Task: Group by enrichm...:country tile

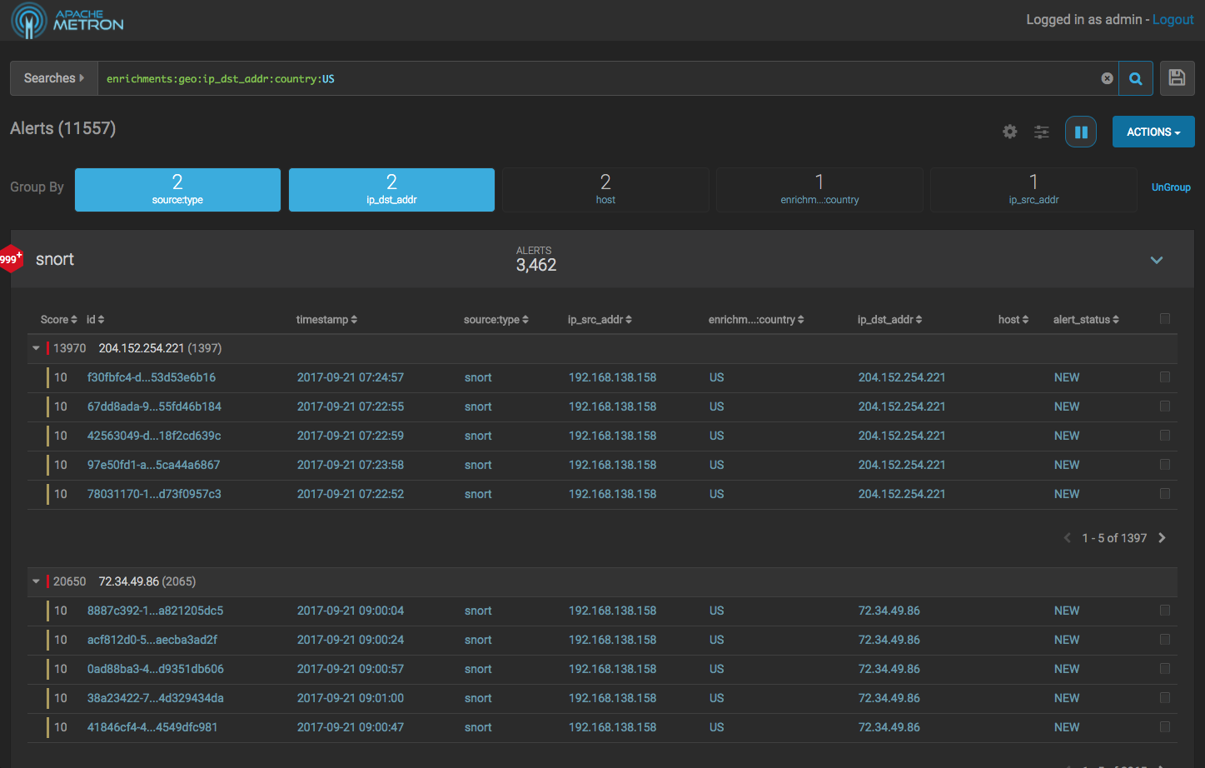Action: (819, 190)
